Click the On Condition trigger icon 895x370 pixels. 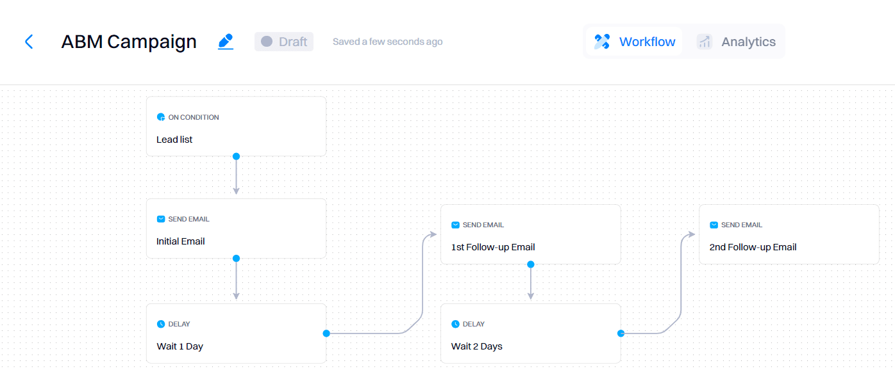(161, 117)
